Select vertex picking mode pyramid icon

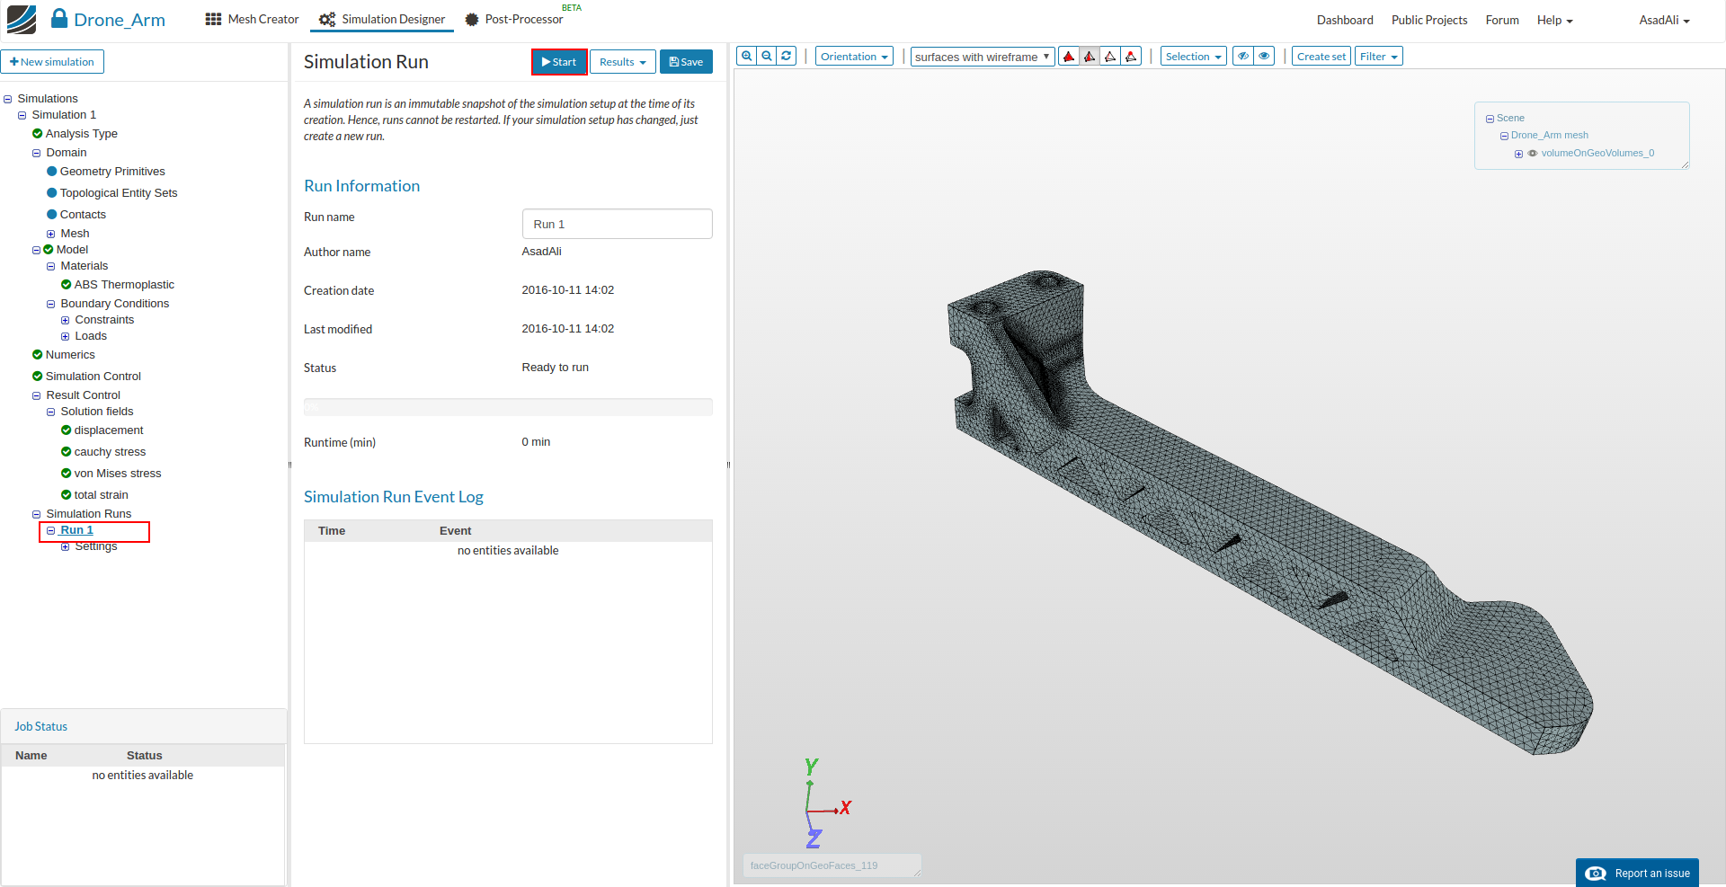[x=1131, y=57]
